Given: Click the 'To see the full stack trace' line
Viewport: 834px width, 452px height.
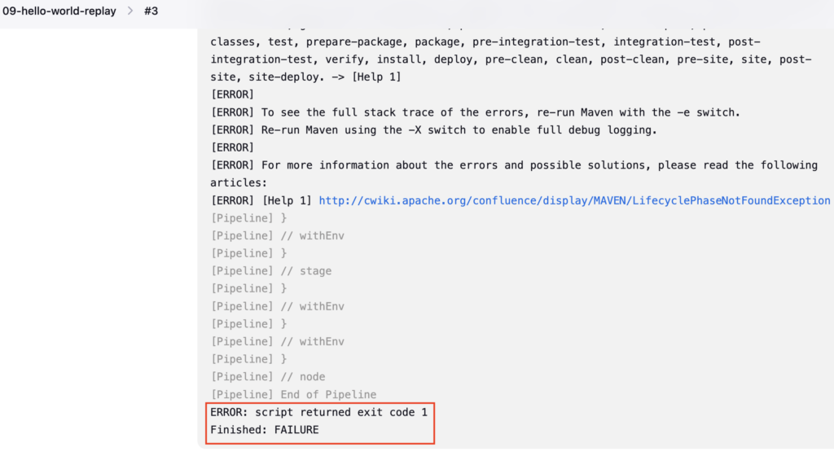Looking at the screenshot, I should (476, 112).
